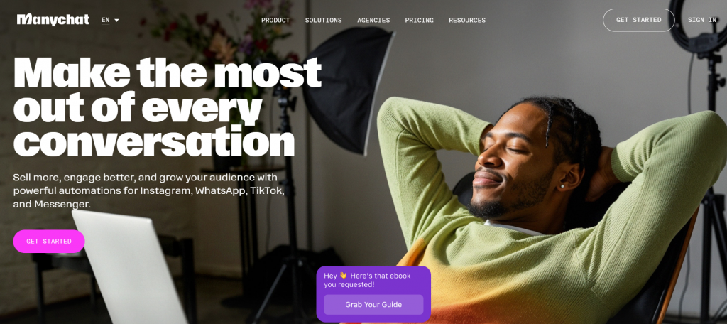The width and height of the screenshot is (727, 324).
Task: Click the ebook message text in purple bubble
Action: pyautogui.click(x=367, y=280)
